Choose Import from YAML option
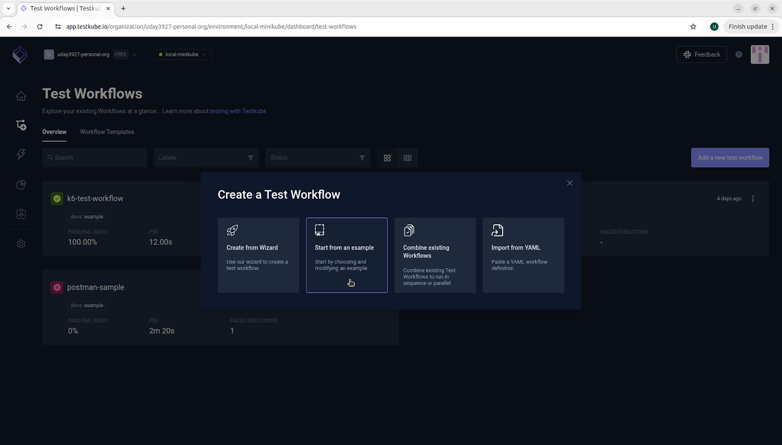This screenshot has width=782, height=445. [x=523, y=255]
